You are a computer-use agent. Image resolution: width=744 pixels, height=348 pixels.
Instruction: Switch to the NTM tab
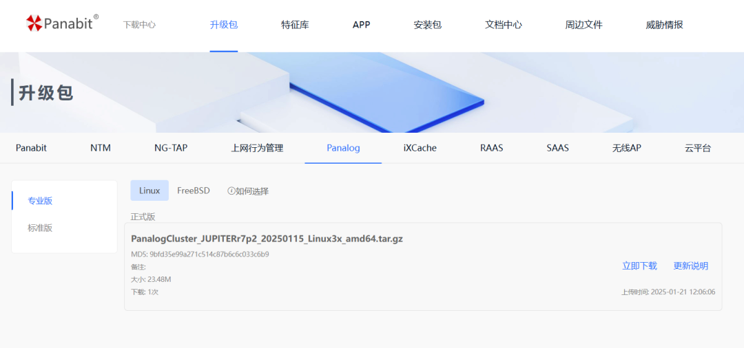pyautogui.click(x=101, y=148)
